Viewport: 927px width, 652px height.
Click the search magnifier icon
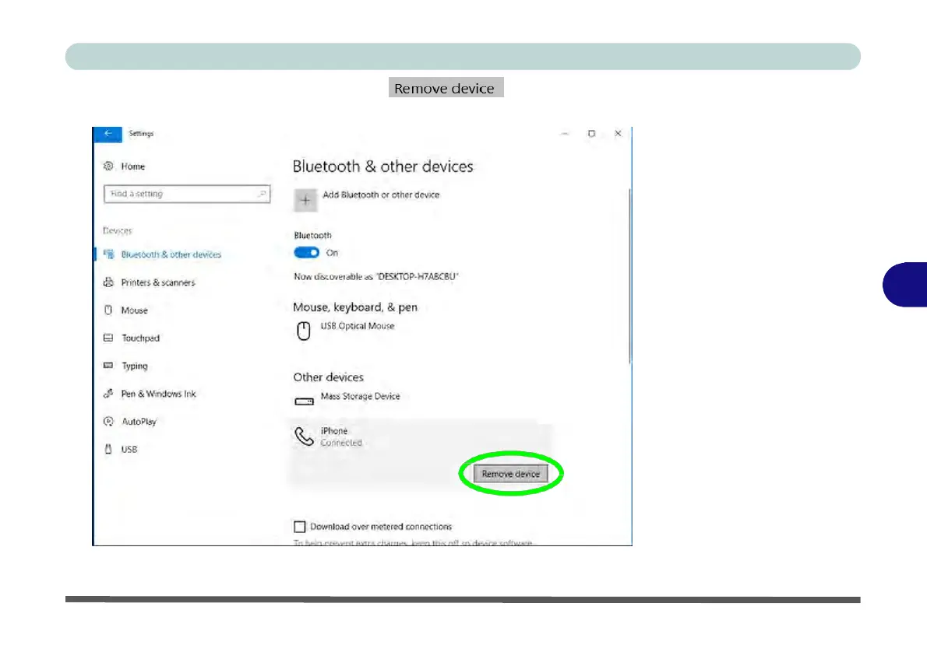[x=263, y=194]
